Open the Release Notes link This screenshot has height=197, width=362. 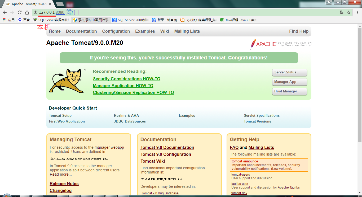click(64, 184)
